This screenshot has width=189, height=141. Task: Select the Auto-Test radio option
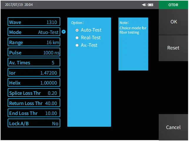click(x=77, y=30)
